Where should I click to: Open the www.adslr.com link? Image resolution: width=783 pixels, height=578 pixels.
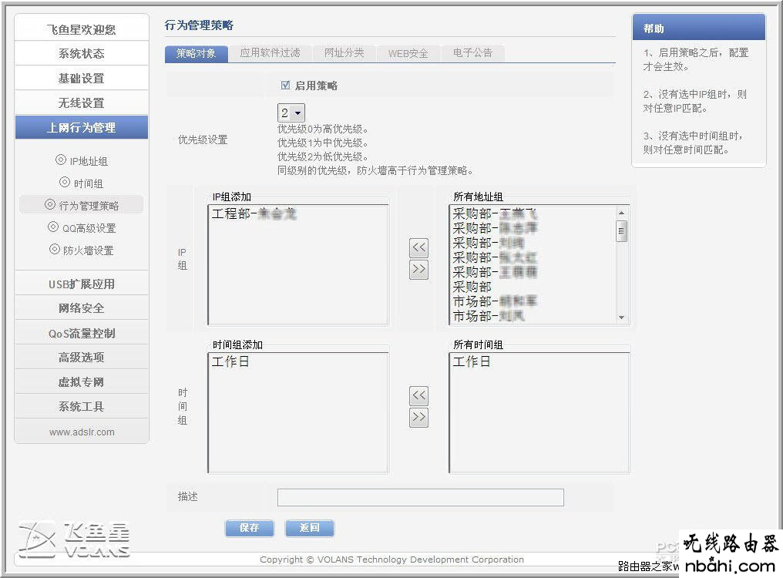(82, 432)
